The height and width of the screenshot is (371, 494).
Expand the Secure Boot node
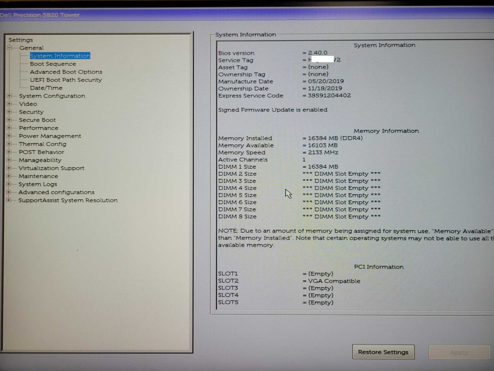[10, 120]
